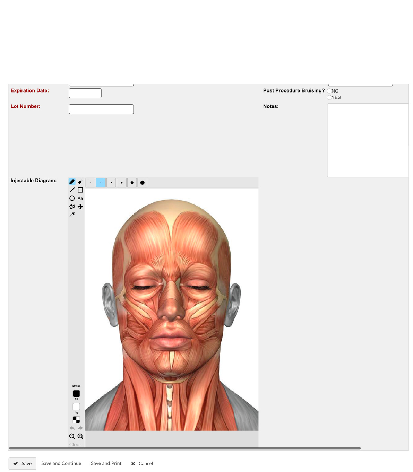Click the 'Notes:' label

pos(271,106)
